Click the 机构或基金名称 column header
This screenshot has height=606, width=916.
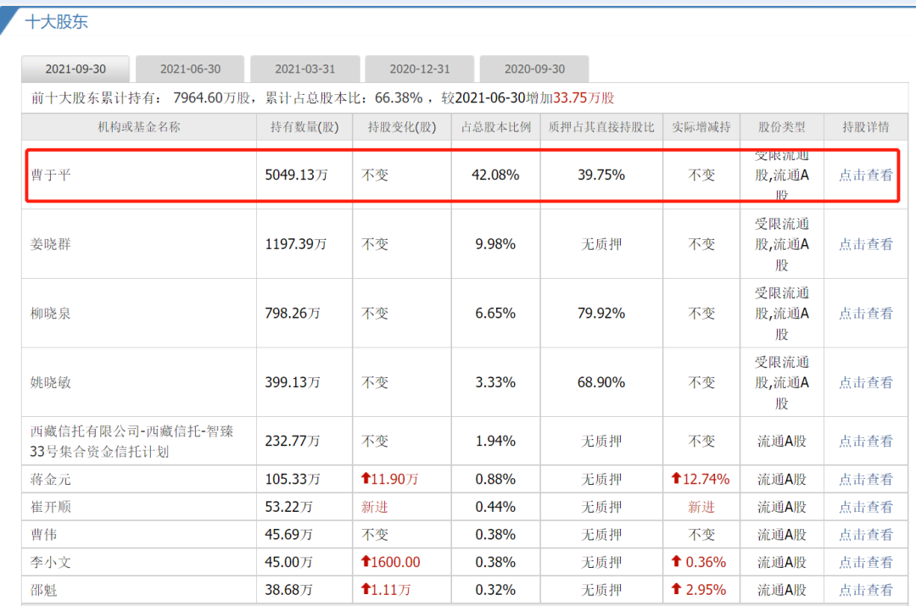139,127
